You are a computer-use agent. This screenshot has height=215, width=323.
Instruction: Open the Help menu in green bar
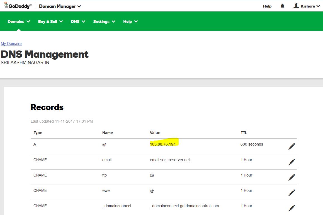click(x=130, y=21)
